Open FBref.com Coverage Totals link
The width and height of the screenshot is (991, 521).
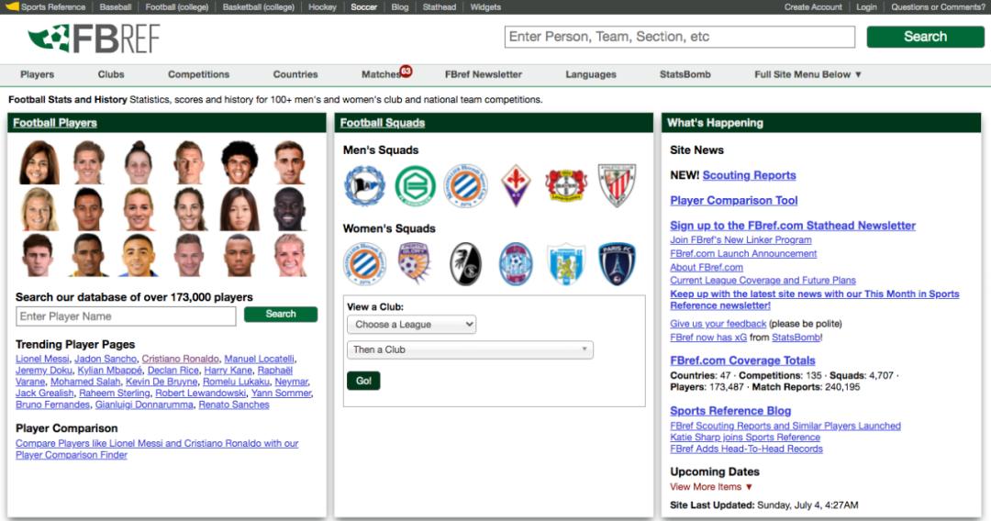pyautogui.click(x=742, y=360)
